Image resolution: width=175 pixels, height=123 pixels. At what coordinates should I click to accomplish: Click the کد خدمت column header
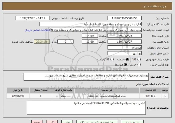coord(151,90)
